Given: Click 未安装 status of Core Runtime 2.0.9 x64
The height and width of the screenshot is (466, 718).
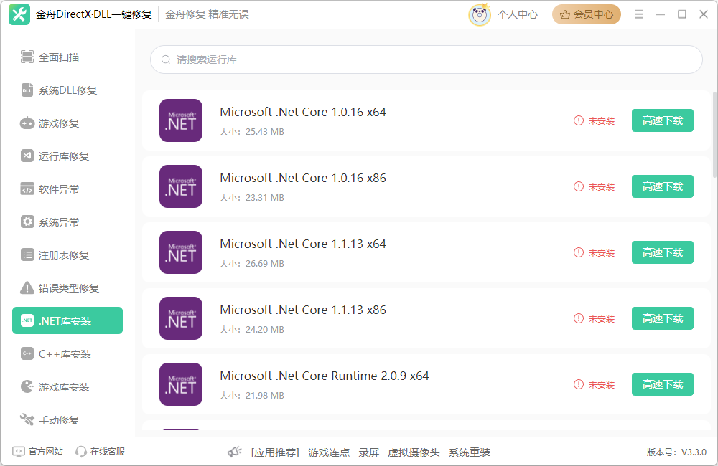Looking at the screenshot, I should point(594,384).
